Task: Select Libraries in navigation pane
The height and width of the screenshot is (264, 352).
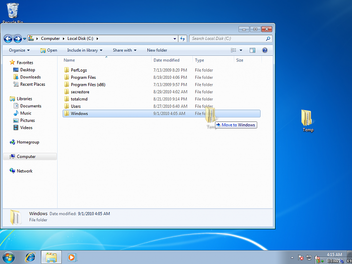Action: coord(21,98)
